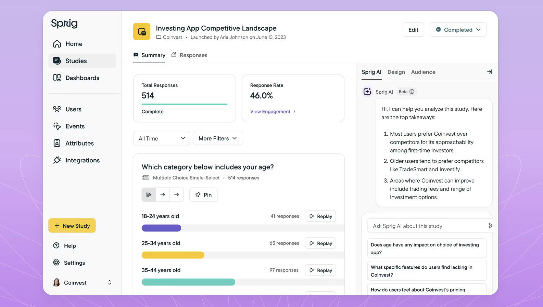543x307 pixels.
Task: Switch to the Sprig AI tab
Action: tap(371, 72)
